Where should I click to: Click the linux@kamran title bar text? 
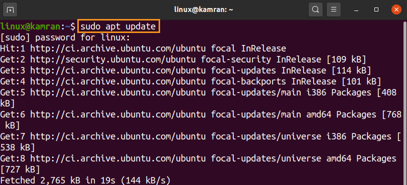click(203, 10)
